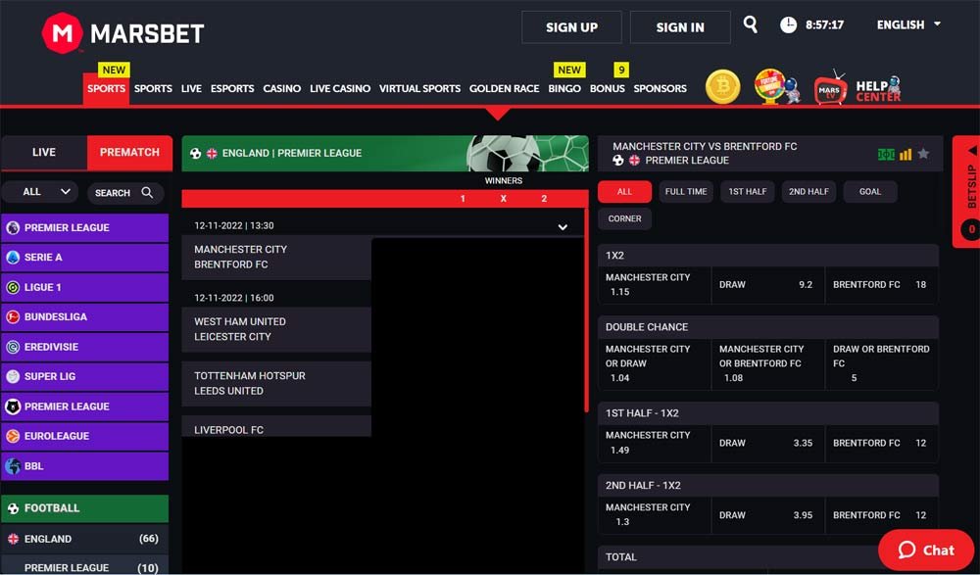Image resolution: width=980 pixels, height=575 pixels.
Task: Open the English language dropdown
Action: pos(908,25)
